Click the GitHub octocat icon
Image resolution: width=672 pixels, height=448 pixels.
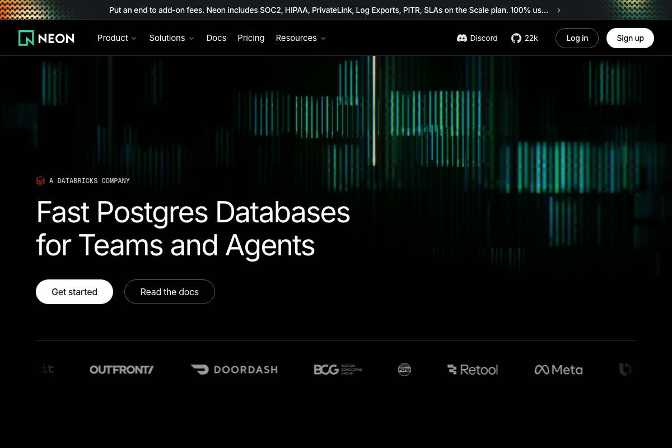[x=516, y=38]
